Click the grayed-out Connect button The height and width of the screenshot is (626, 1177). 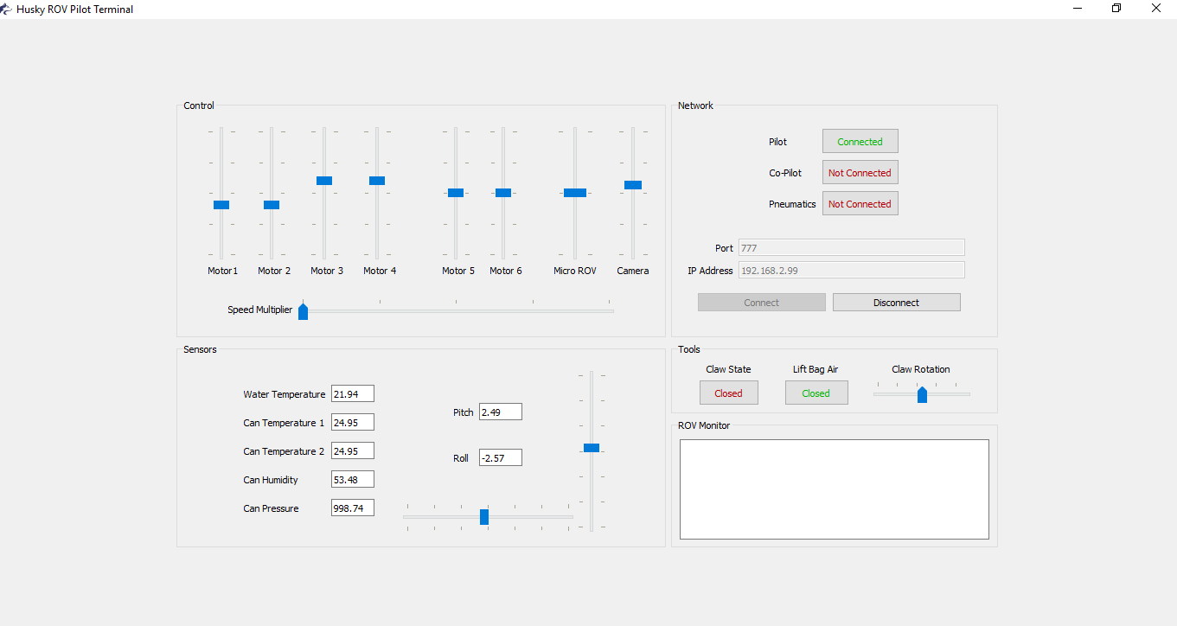pyautogui.click(x=761, y=302)
